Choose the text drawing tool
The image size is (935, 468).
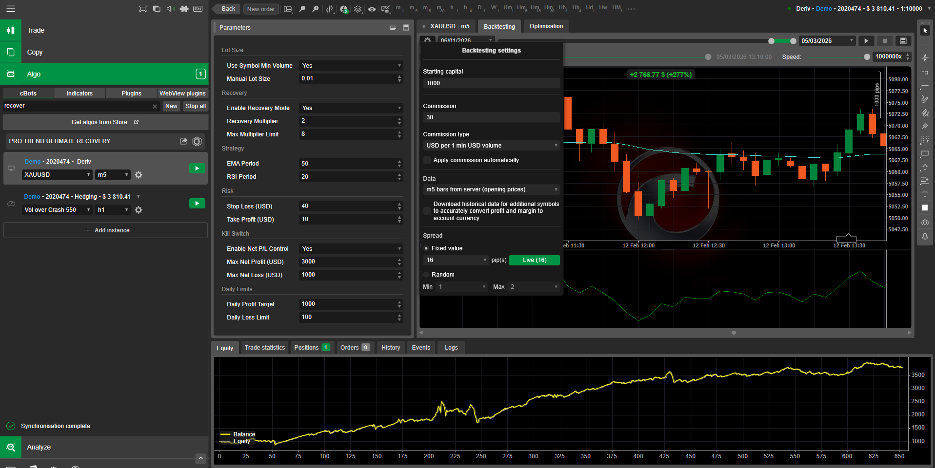click(x=924, y=194)
